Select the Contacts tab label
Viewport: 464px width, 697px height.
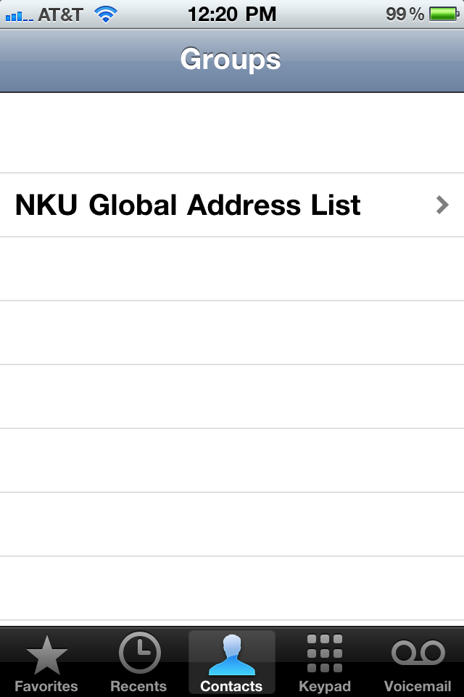click(x=231, y=686)
